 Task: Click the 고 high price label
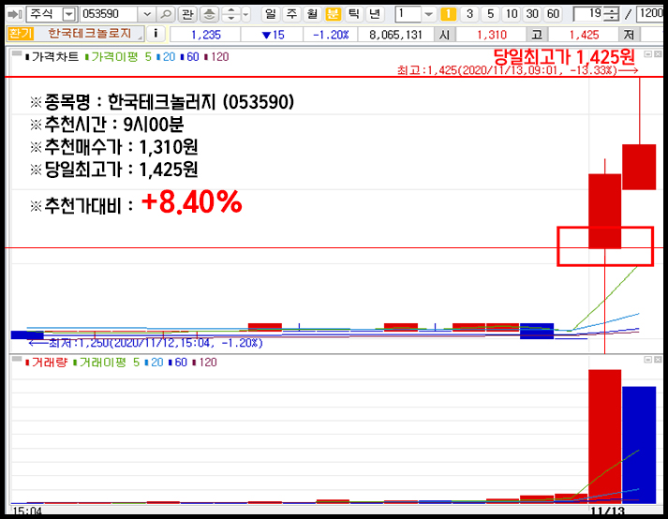537,35
